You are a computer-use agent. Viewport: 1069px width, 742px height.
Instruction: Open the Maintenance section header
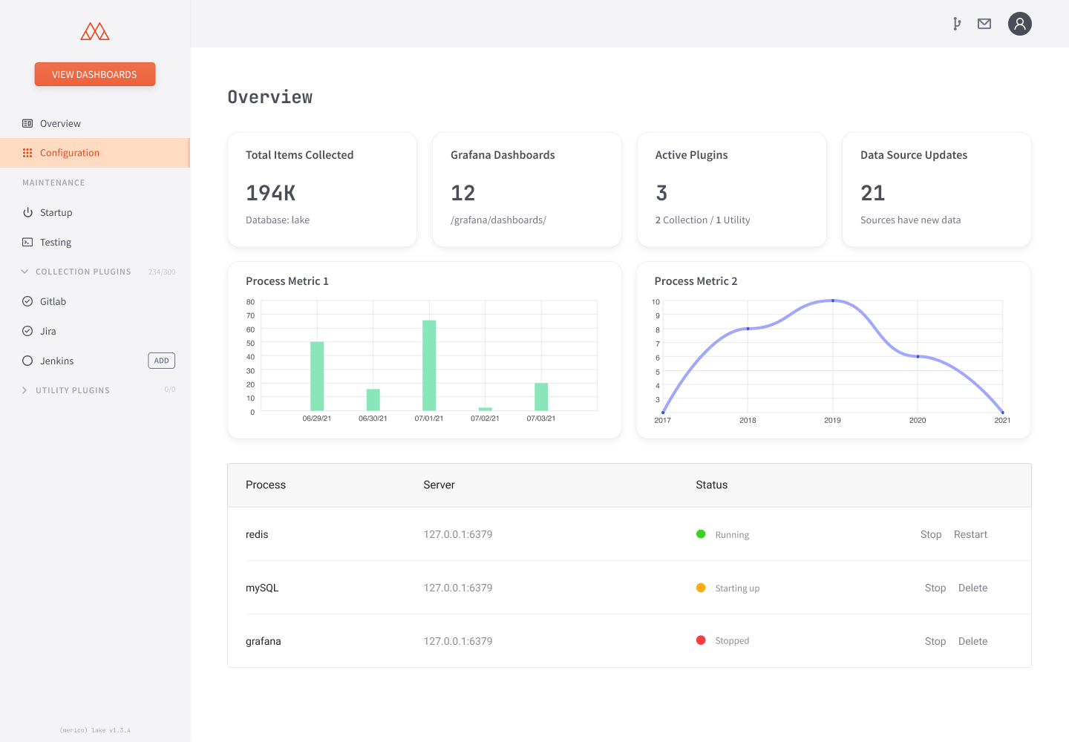point(53,183)
